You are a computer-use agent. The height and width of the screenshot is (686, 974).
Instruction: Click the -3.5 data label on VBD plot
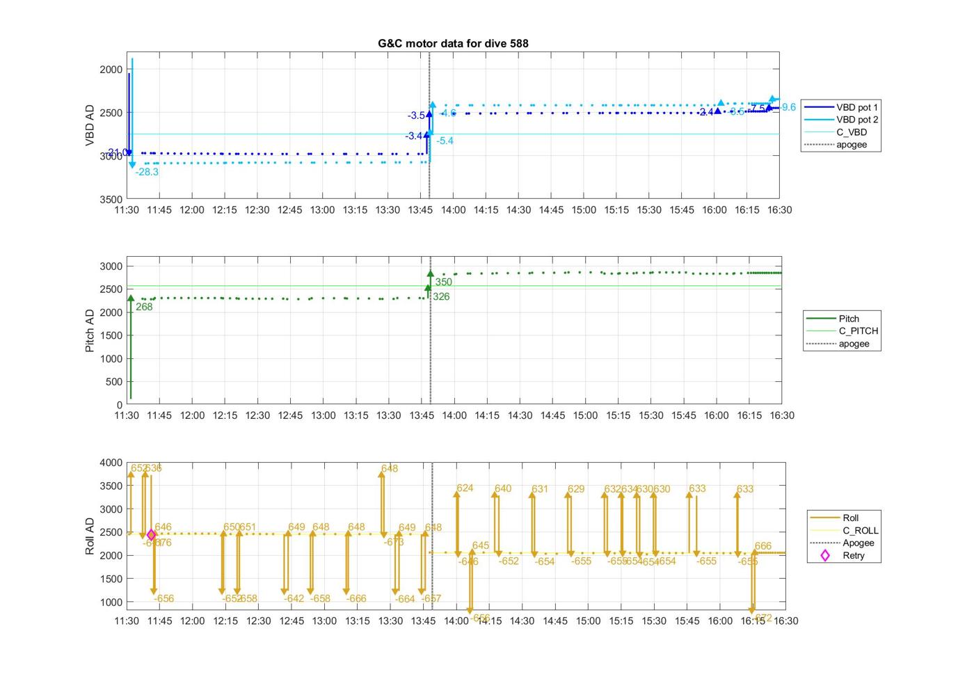(416, 115)
